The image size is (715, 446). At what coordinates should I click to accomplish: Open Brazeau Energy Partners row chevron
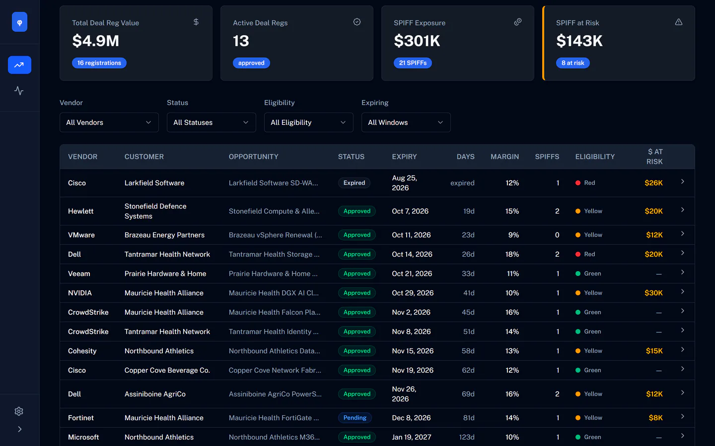click(x=683, y=233)
